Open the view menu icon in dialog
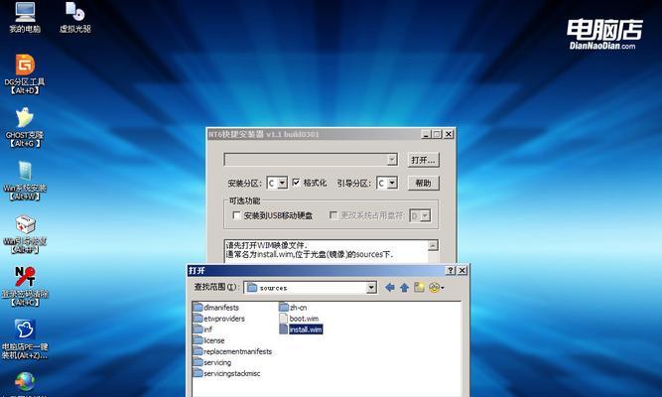Image resolution: width=662 pixels, height=397 pixels. [436, 288]
